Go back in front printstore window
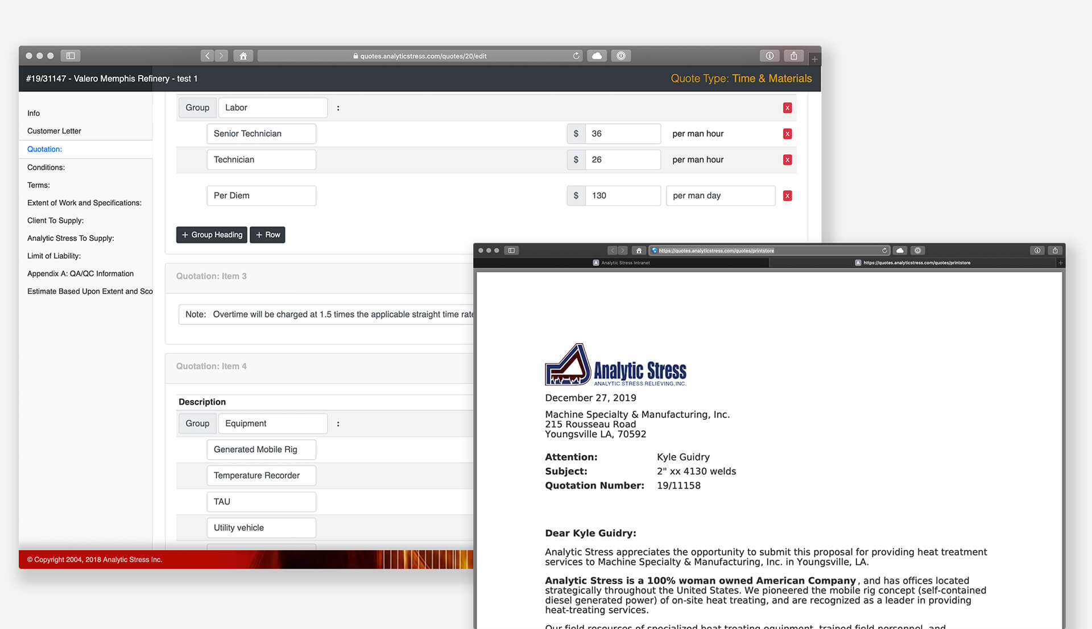This screenshot has width=1092, height=629. click(x=613, y=251)
